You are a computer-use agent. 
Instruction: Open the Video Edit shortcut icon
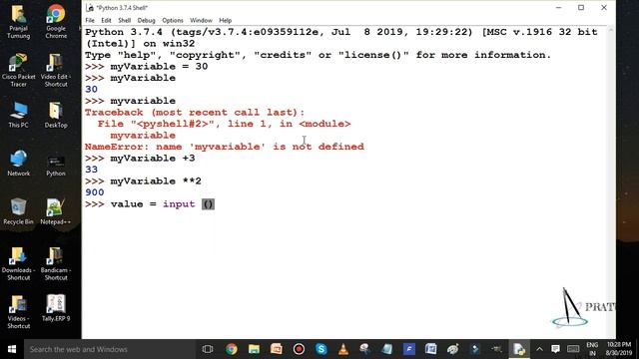click(x=56, y=70)
